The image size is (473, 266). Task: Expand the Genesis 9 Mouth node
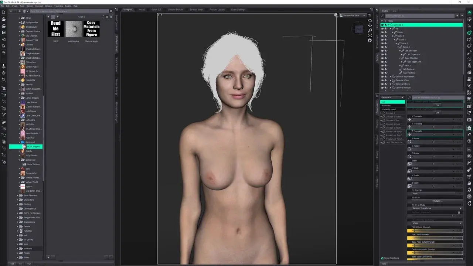point(391,88)
